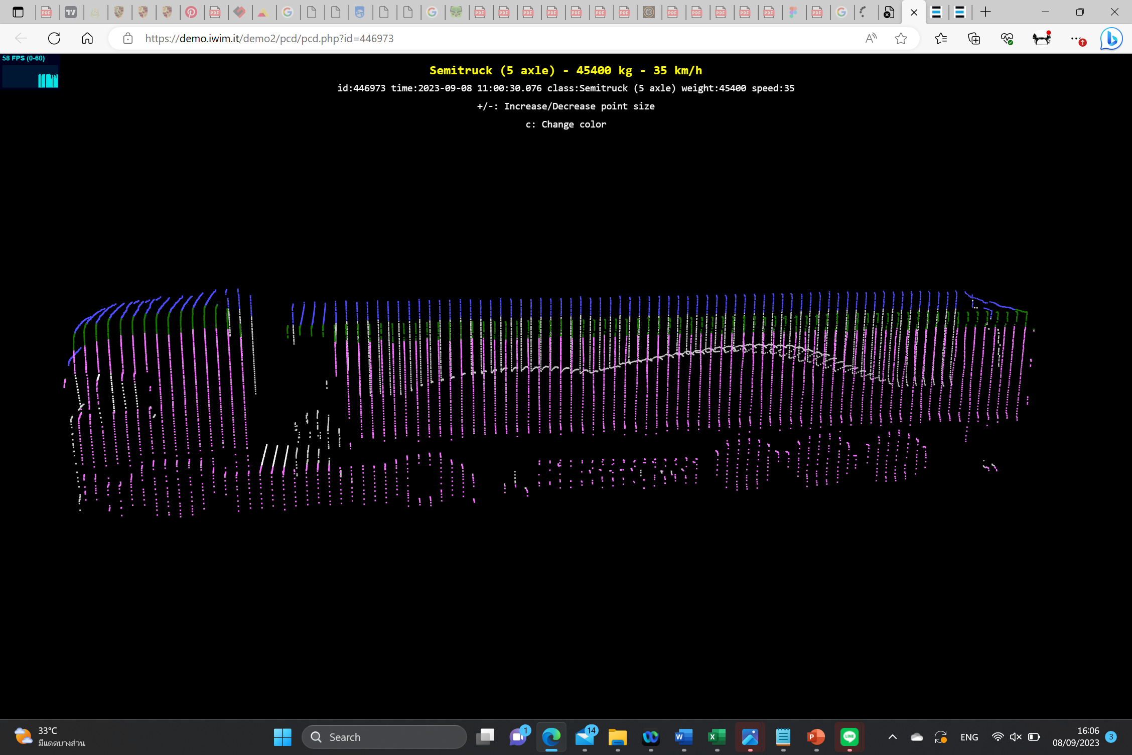This screenshot has height=755, width=1132.
Task: Open Browser essentials via the heart icon
Action: 1007,38
